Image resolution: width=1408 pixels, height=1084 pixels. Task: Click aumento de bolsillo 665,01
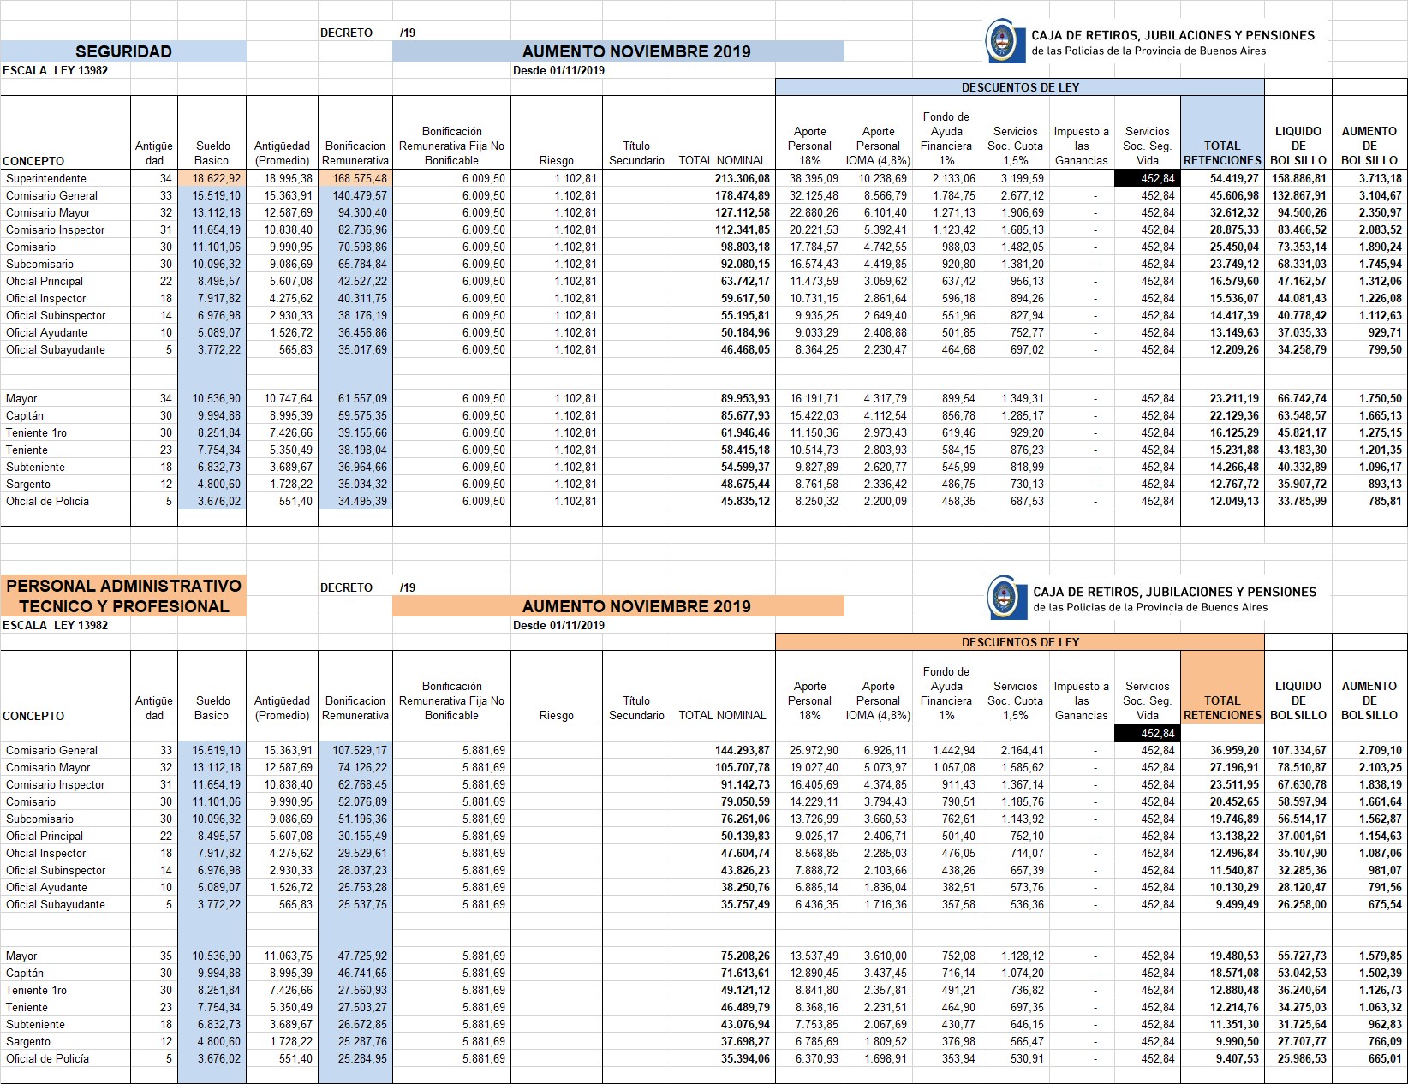point(1385,1058)
